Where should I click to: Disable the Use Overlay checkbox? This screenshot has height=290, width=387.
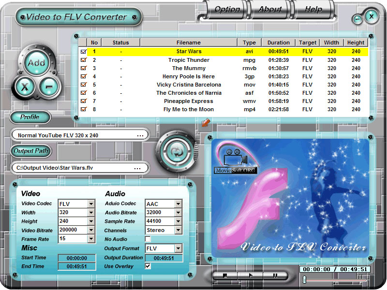tap(148, 266)
